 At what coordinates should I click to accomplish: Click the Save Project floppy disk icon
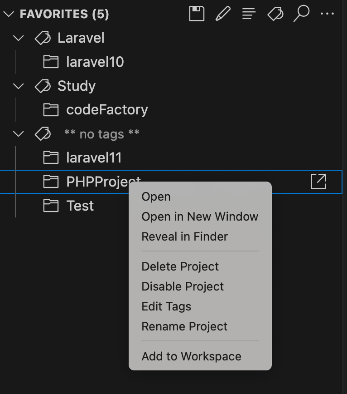(197, 14)
